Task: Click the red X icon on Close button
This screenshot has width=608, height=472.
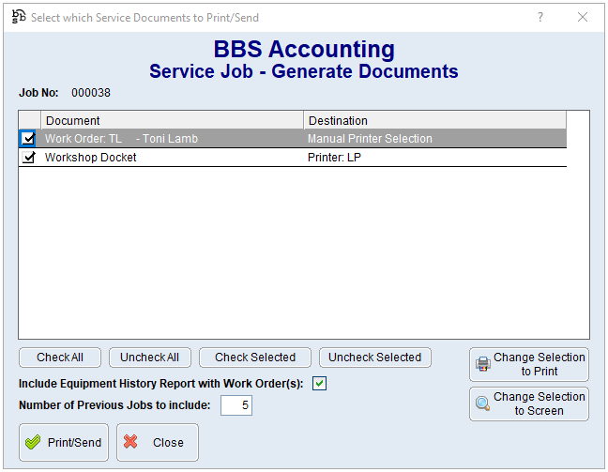Action: click(131, 443)
